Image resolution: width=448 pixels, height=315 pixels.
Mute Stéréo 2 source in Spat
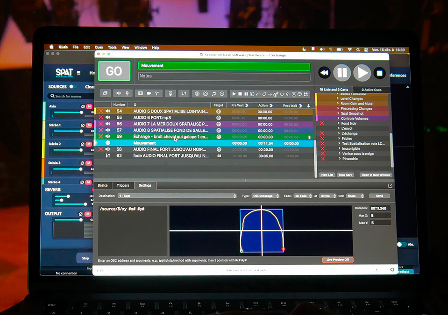[x=89, y=144]
